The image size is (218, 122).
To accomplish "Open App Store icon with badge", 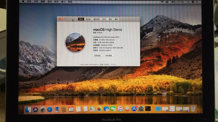I will pos(134,108).
